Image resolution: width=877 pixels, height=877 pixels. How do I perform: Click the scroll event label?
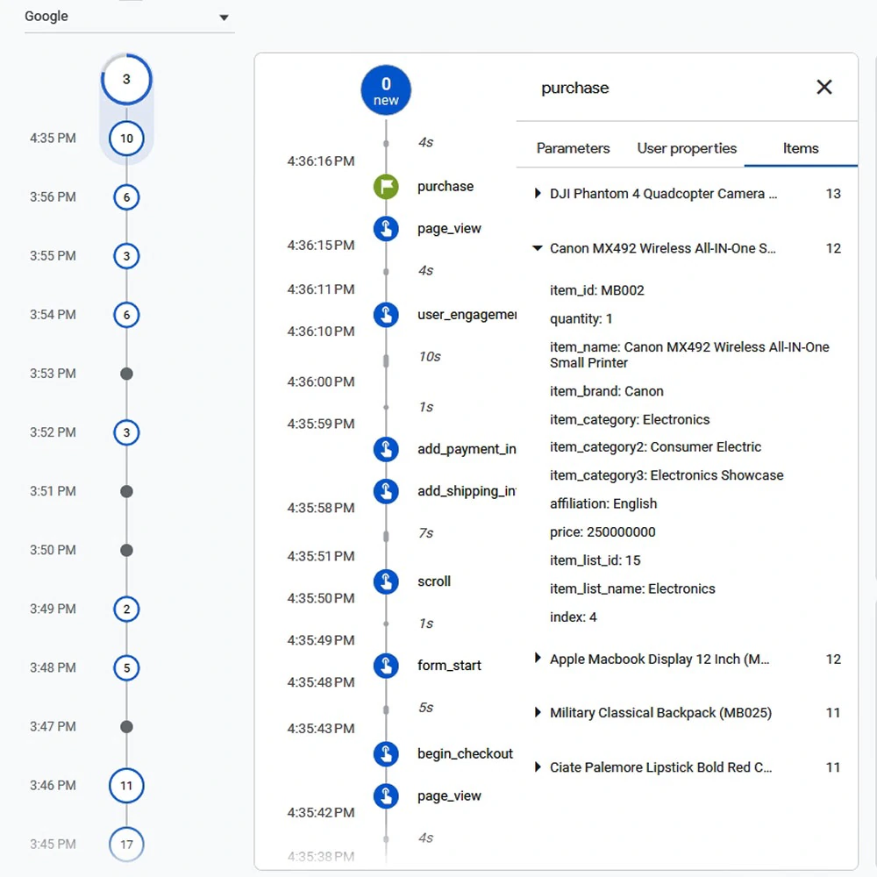[434, 581]
